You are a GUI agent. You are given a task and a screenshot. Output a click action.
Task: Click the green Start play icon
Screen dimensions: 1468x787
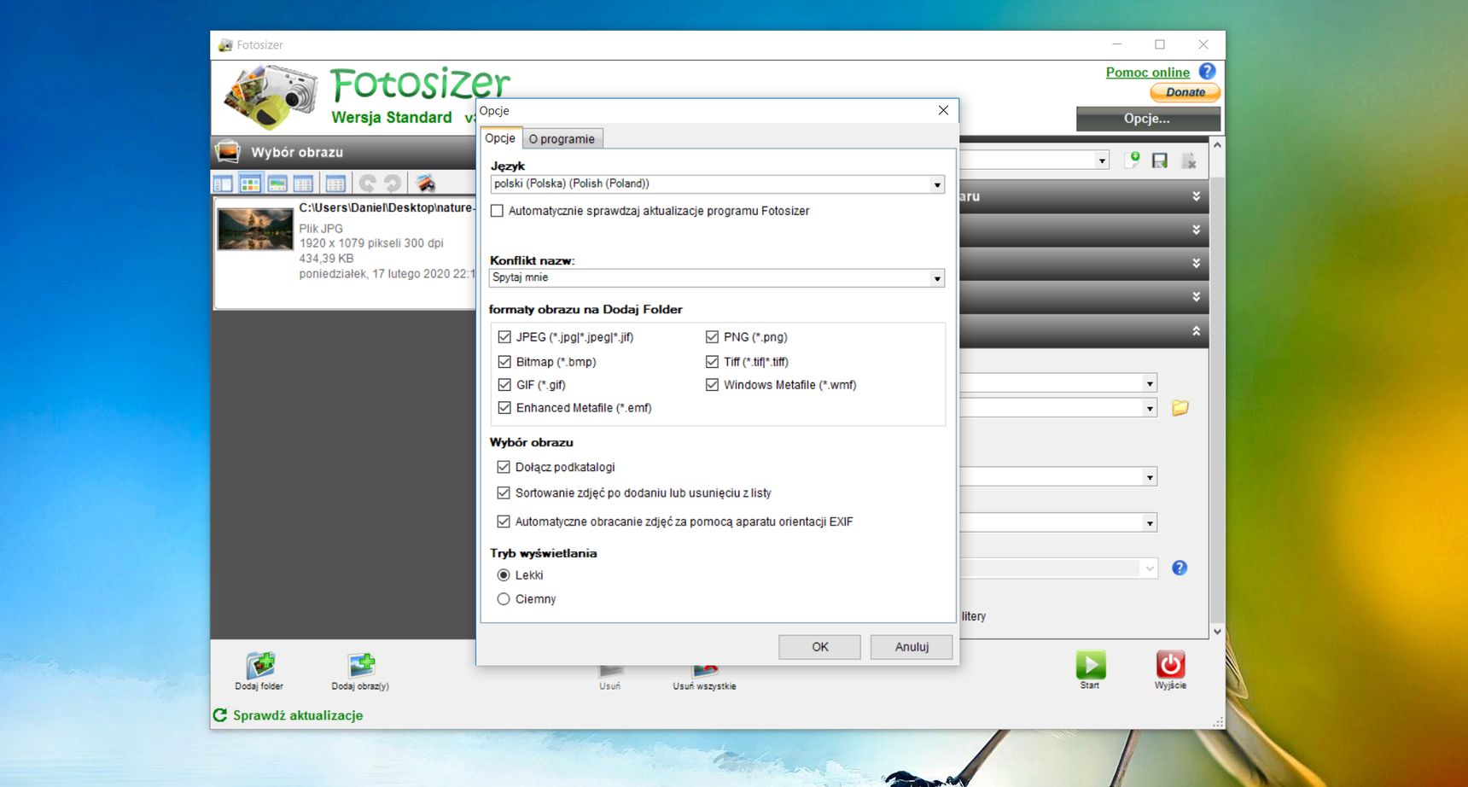click(x=1091, y=664)
